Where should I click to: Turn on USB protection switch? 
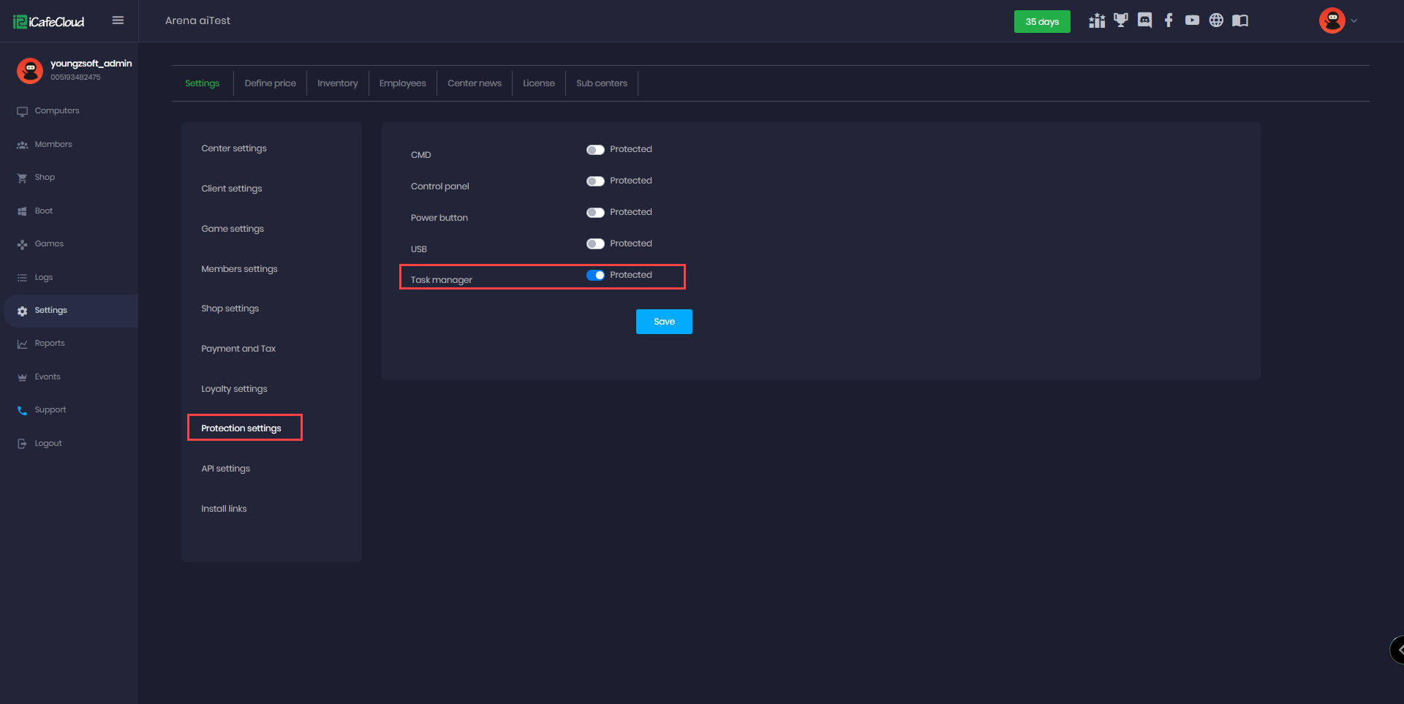(595, 244)
